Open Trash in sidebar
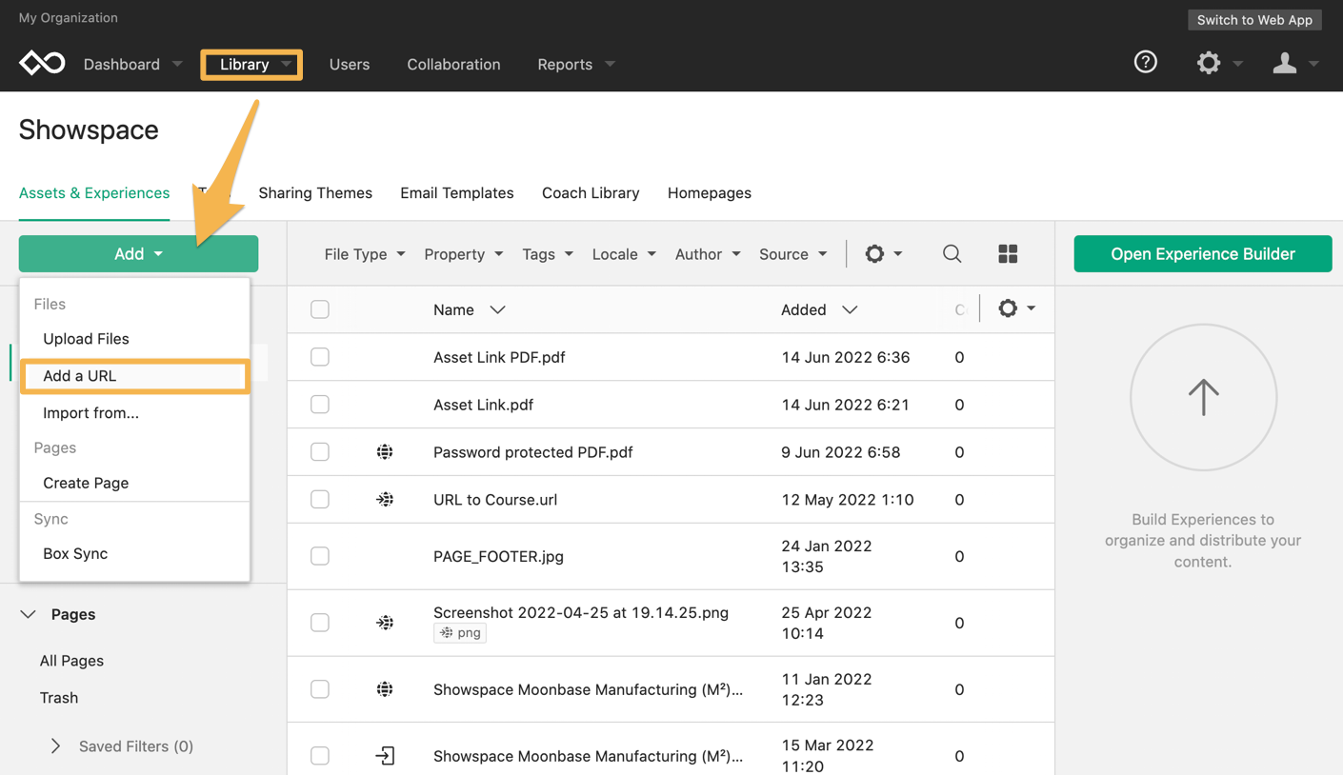 [x=59, y=698]
